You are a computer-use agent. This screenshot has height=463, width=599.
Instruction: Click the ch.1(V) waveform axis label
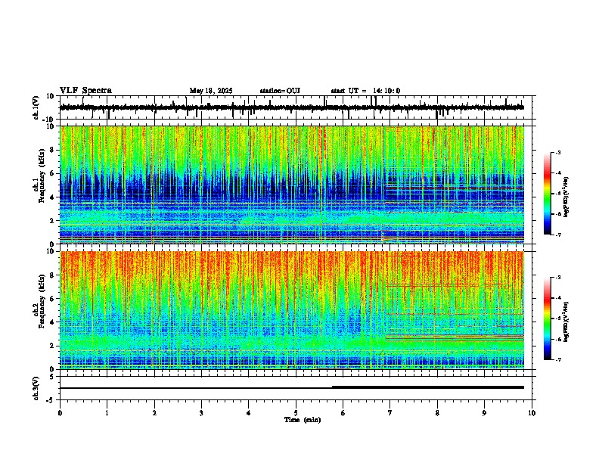click(36, 107)
